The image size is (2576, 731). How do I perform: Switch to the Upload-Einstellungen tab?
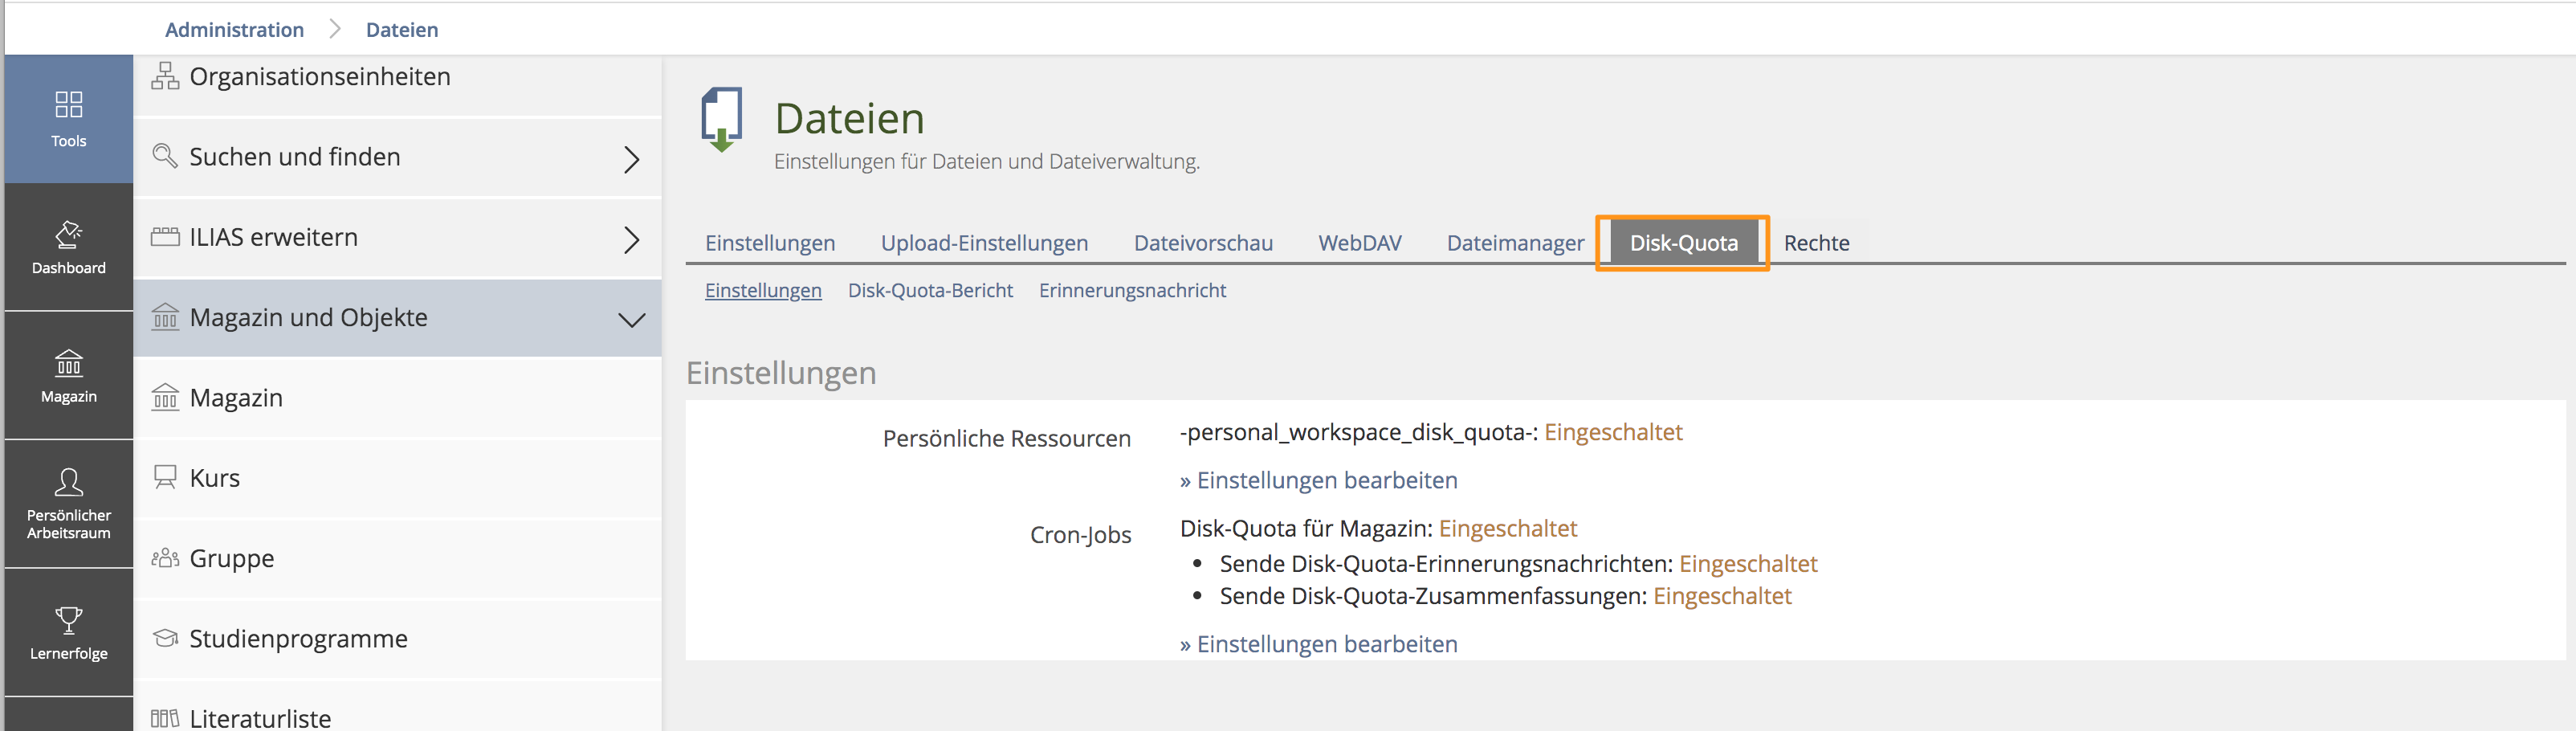pyautogui.click(x=984, y=243)
